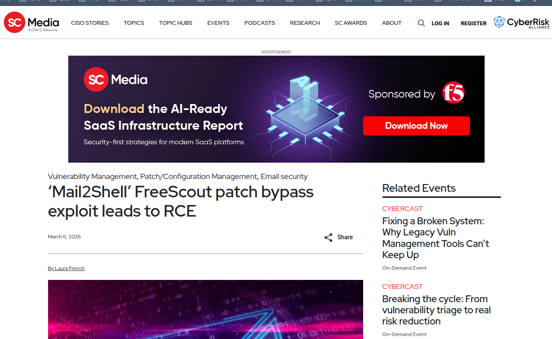This screenshot has width=552, height=339.
Task: Open the Topics menu
Action: [134, 23]
